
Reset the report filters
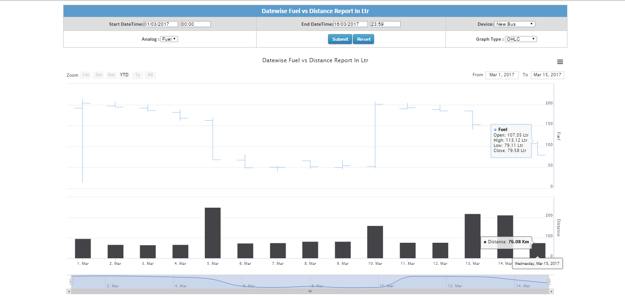364,39
